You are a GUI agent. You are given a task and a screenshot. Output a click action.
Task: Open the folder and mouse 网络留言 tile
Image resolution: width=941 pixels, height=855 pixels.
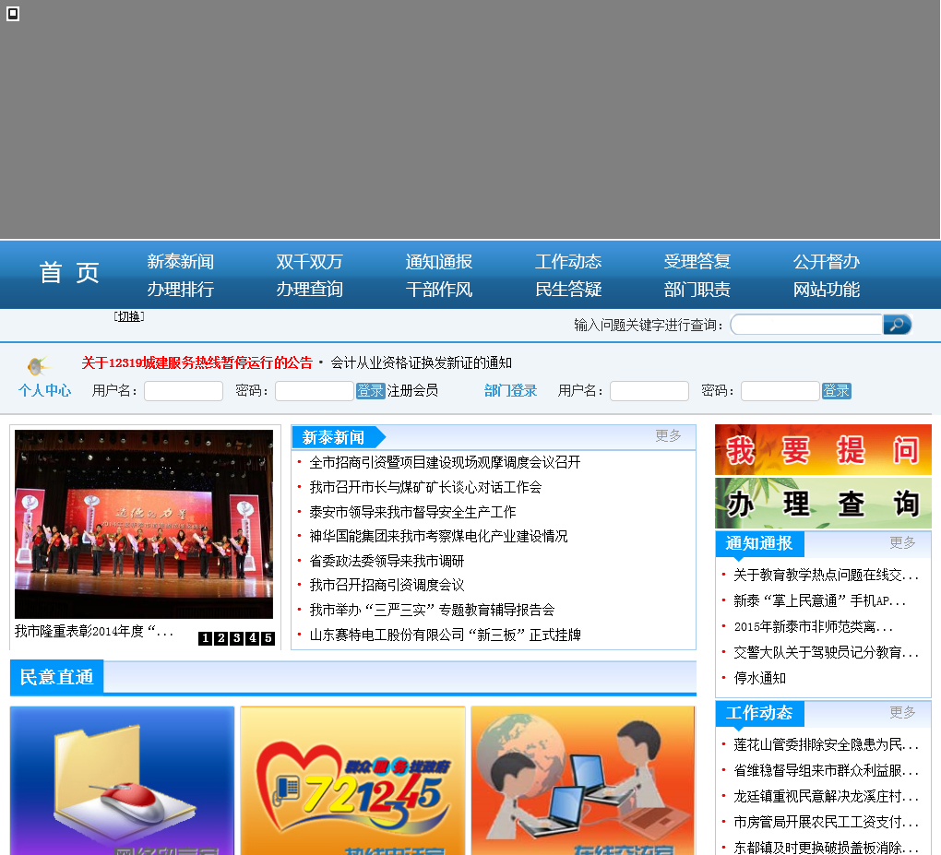tap(122, 780)
